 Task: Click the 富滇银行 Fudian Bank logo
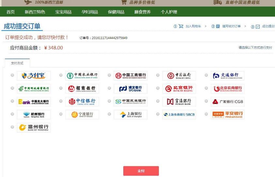click(179, 102)
